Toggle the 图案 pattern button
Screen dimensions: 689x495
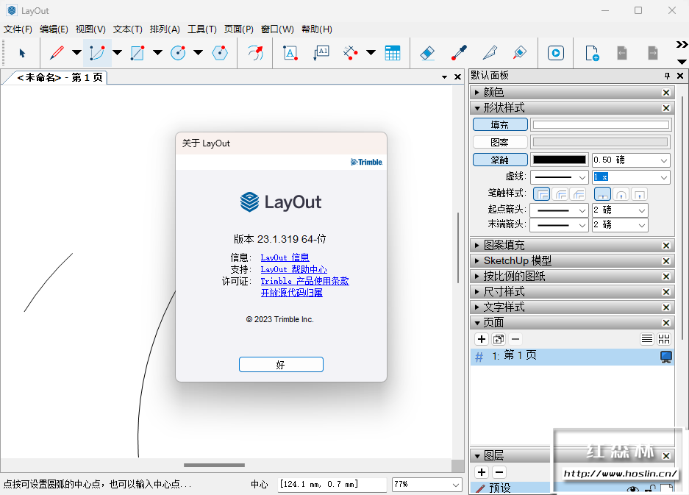click(x=500, y=142)
